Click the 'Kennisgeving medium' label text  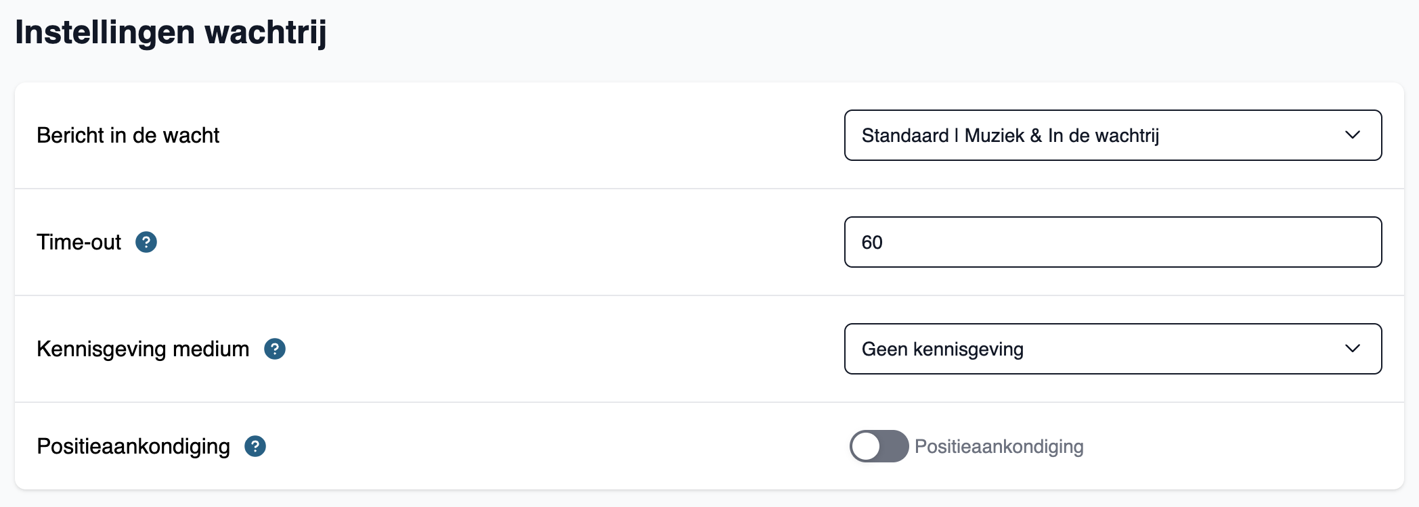pos(143,349)
